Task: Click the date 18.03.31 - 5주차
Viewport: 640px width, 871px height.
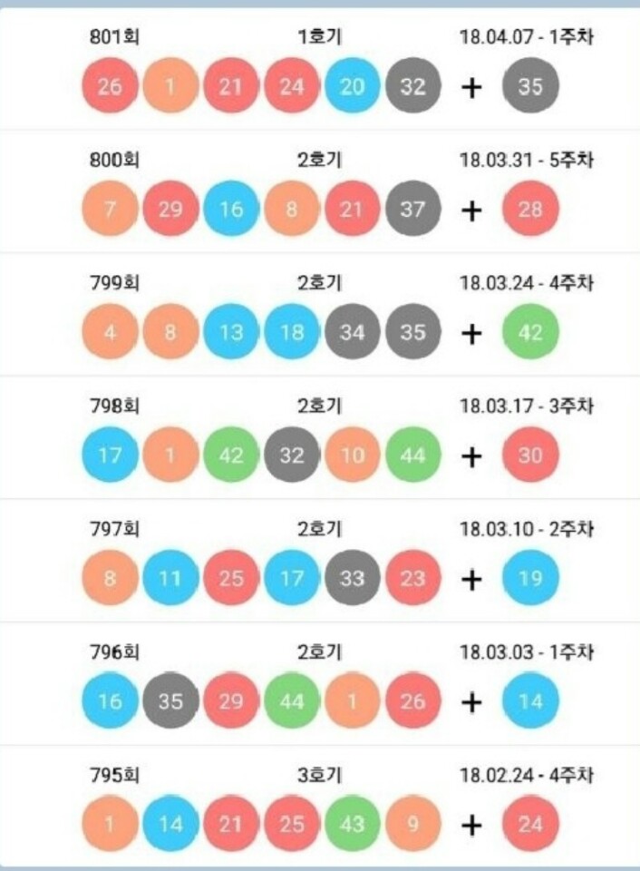Action: pyautogui.click(x=526, y=160)
